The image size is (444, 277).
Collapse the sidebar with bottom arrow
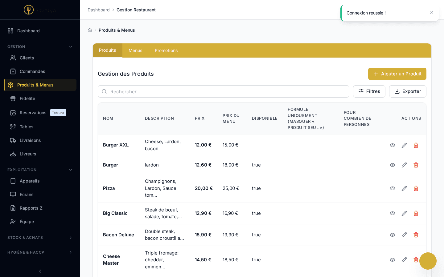point(40,271)
